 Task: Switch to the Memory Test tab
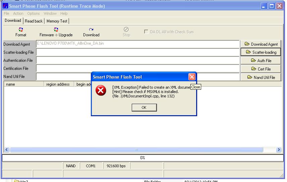(x=57, y=21)
